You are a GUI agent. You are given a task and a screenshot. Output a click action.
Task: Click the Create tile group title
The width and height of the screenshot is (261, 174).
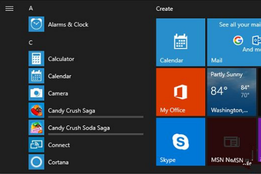tap(164, 9)
